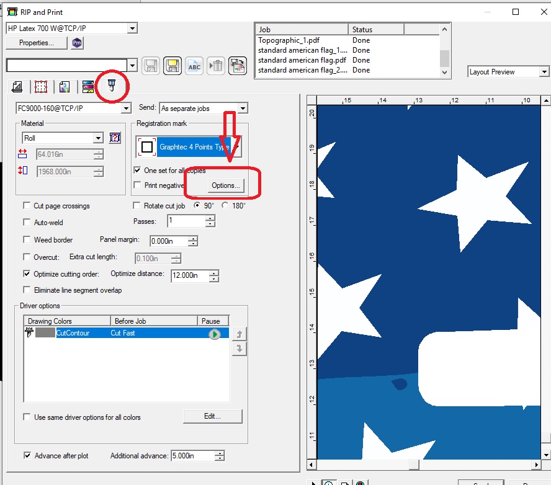
Task: Click preview horizontal scrollbar left arrow
Action: coord(311,465)
